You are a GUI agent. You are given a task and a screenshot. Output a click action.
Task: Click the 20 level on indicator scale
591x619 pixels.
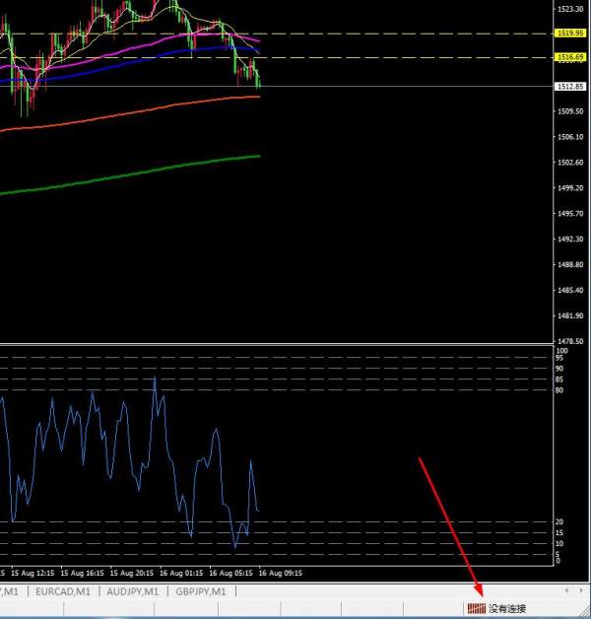point(558,522)
